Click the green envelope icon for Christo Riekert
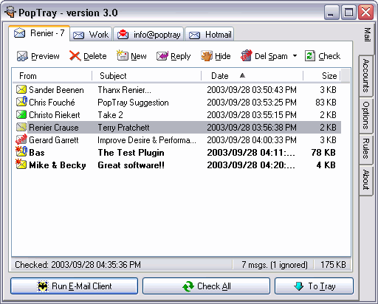The width and height of the screenshot is (378, 304). tap(21, 114)
